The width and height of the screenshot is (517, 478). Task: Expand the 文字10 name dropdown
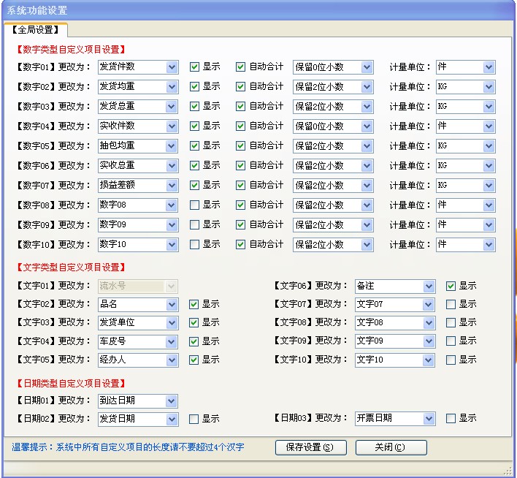(429, 360)
